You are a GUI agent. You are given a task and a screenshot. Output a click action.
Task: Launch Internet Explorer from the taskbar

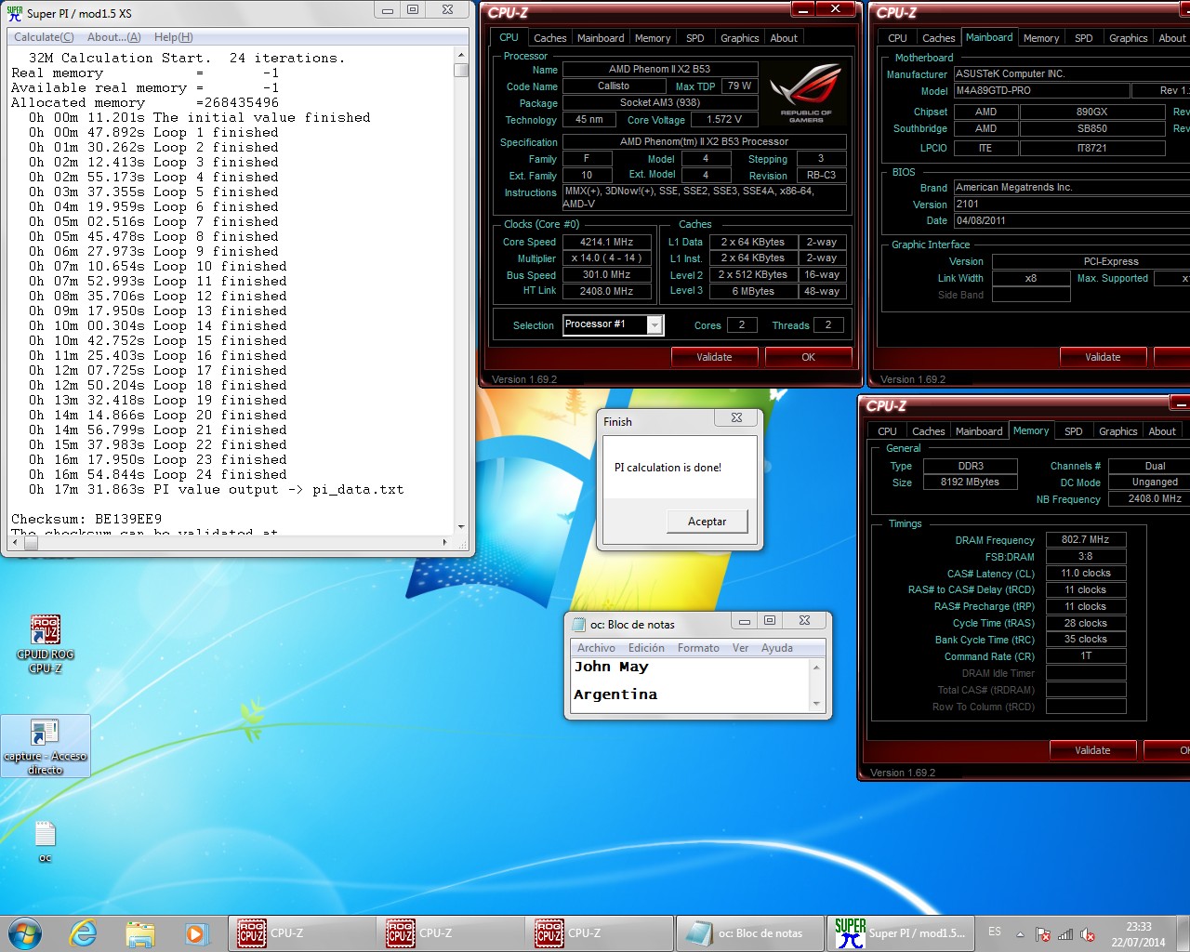point(84,933)
